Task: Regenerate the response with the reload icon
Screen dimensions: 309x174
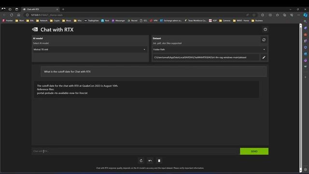Action: click(141, 160)
